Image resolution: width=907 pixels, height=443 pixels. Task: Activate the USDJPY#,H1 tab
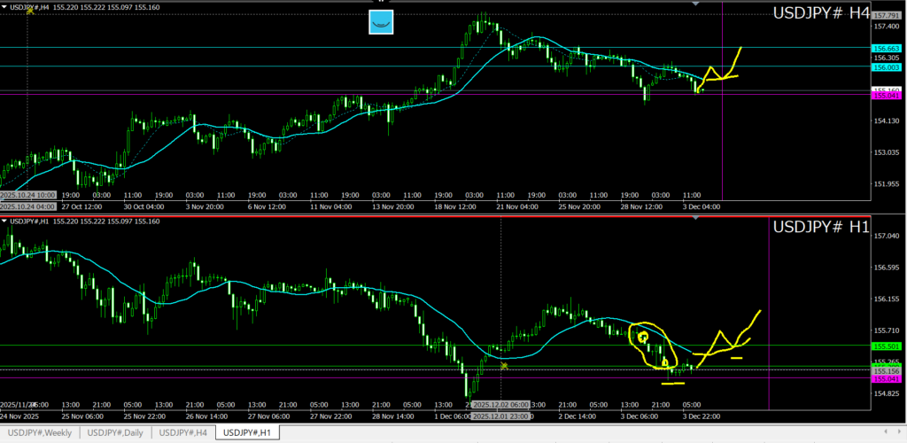point(247,432)
